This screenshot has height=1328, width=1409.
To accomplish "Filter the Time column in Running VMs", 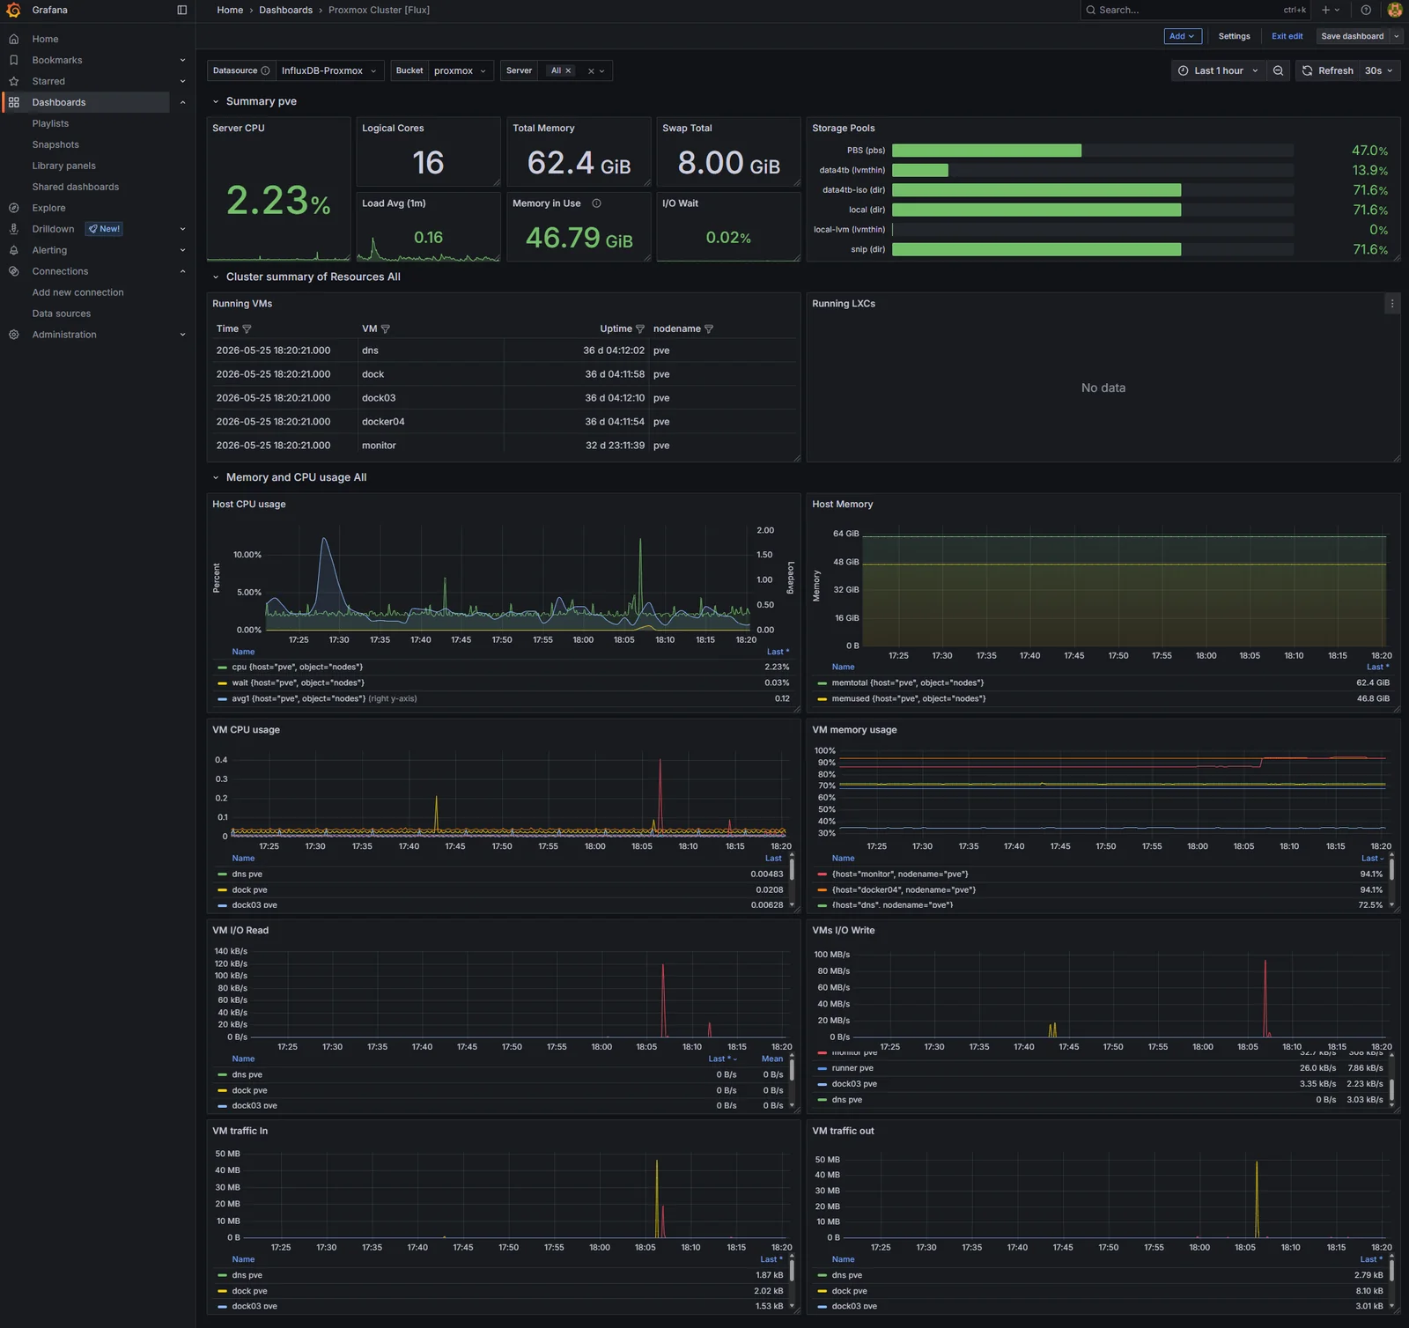I will pos(247,329).
